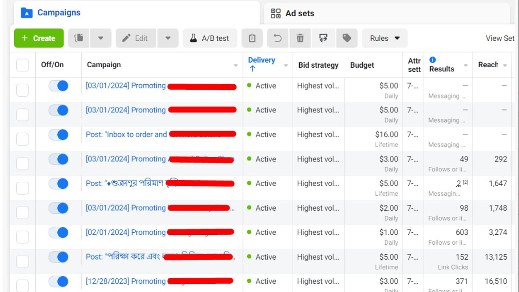Click the tag label icon
The image size is (519, 292).
(347, 38)
